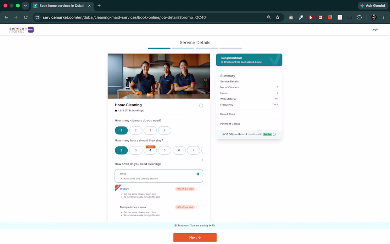The width and height of the screenshot is (390, 244).
Task: Click the cleaners kitchen photo
Action: (x=159, y=76)
